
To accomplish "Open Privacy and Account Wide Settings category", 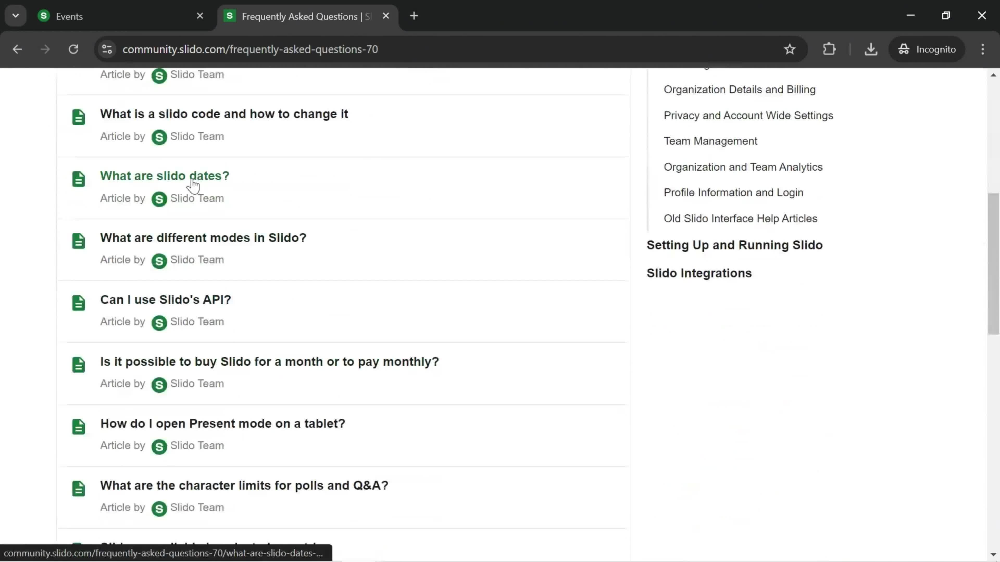I will coord(748,116).
